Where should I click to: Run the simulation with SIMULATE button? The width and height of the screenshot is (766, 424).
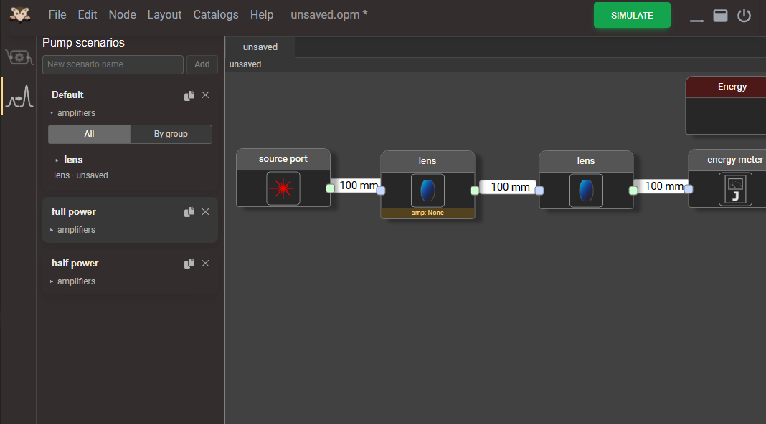(x=632, y=15)
